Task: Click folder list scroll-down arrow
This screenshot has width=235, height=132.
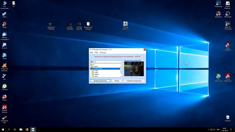Action: point(121,76)
